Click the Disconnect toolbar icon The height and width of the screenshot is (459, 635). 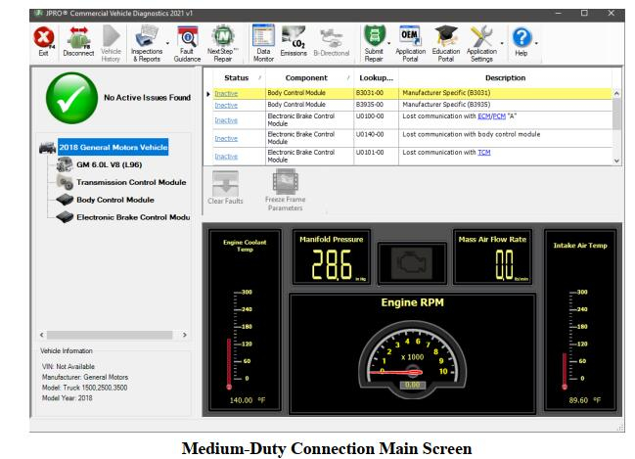78,42
